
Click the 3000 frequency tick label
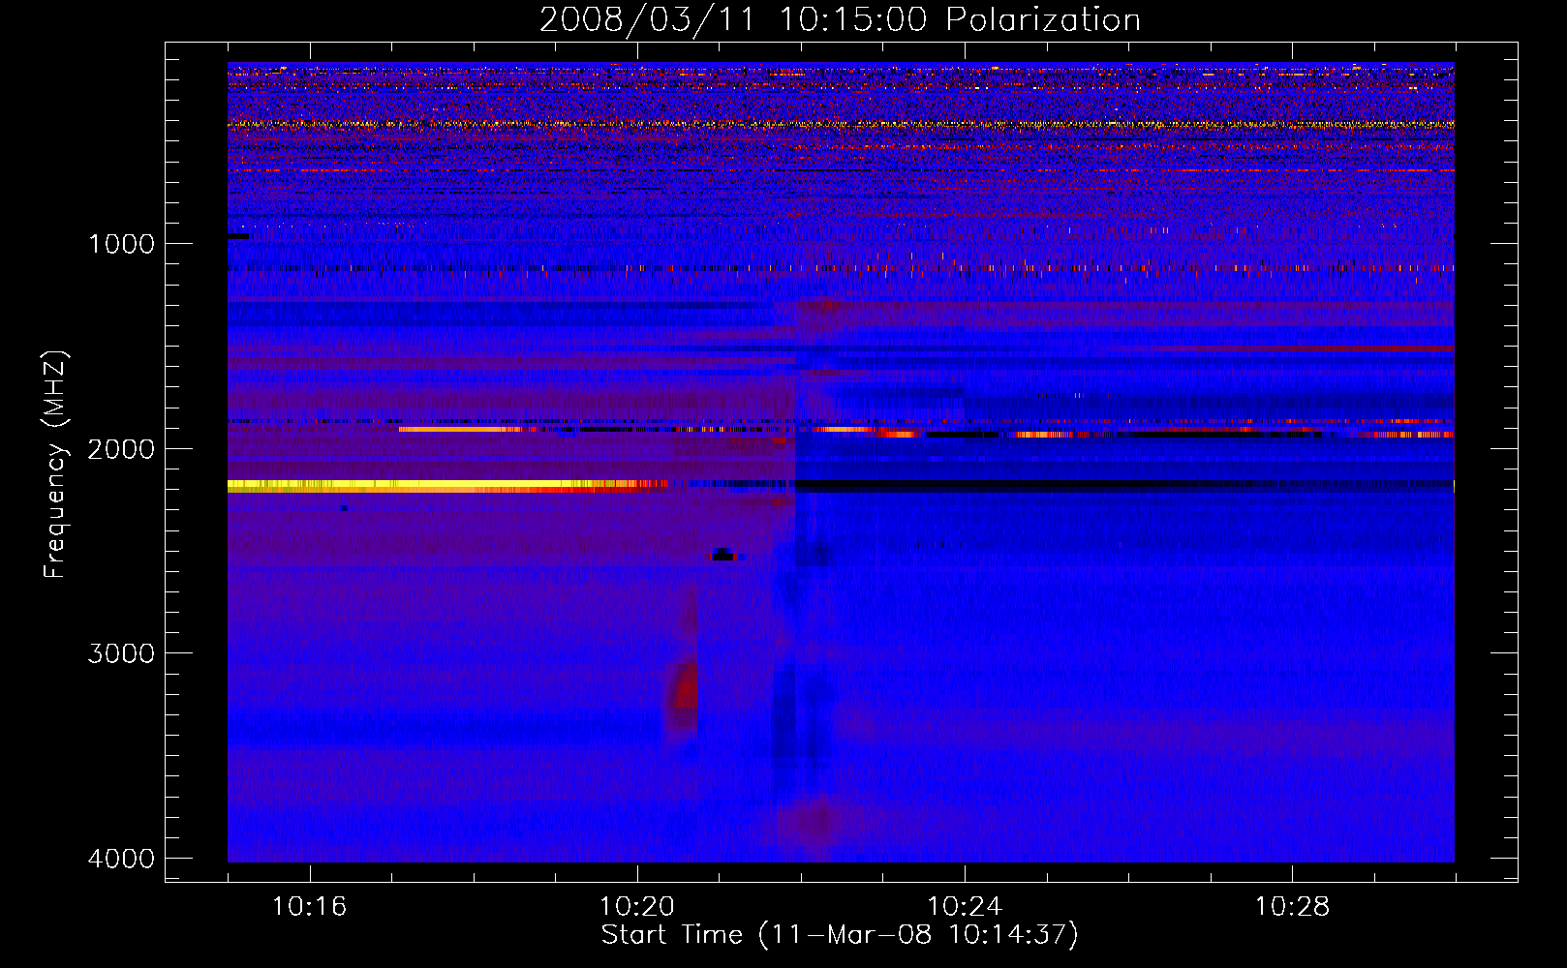(121, 653)
